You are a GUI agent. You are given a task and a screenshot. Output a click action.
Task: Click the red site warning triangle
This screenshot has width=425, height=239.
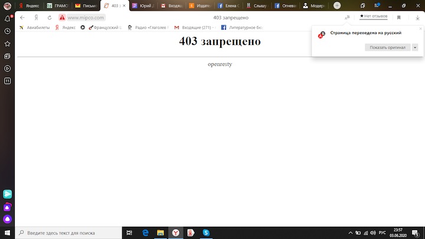tap(62, 18)
